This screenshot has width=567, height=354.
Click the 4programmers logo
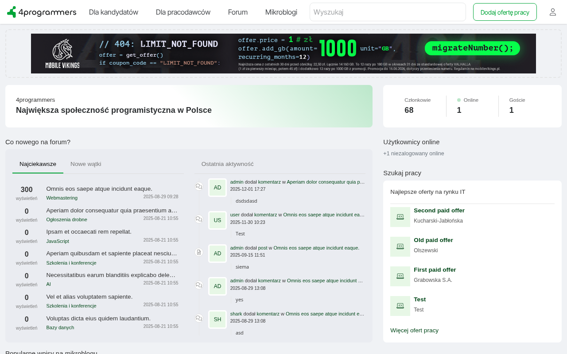tap(42, 12)
